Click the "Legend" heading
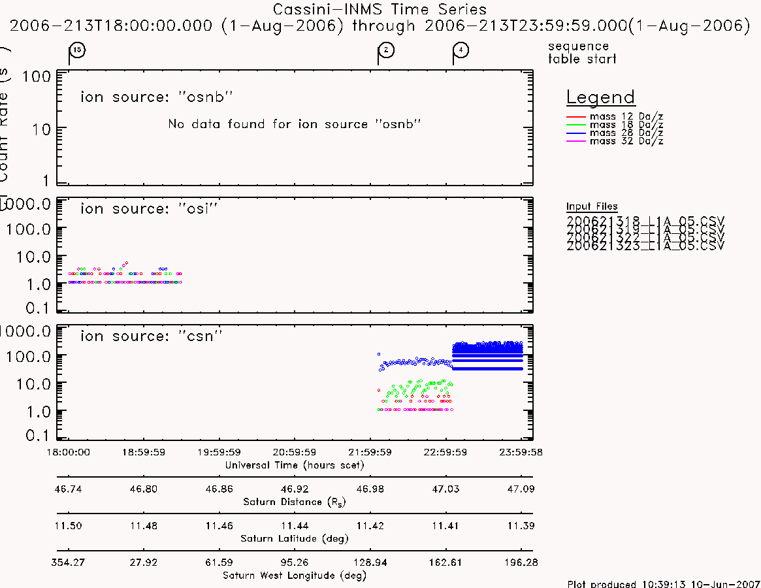The image size is (761, 588). coord(600,97)
